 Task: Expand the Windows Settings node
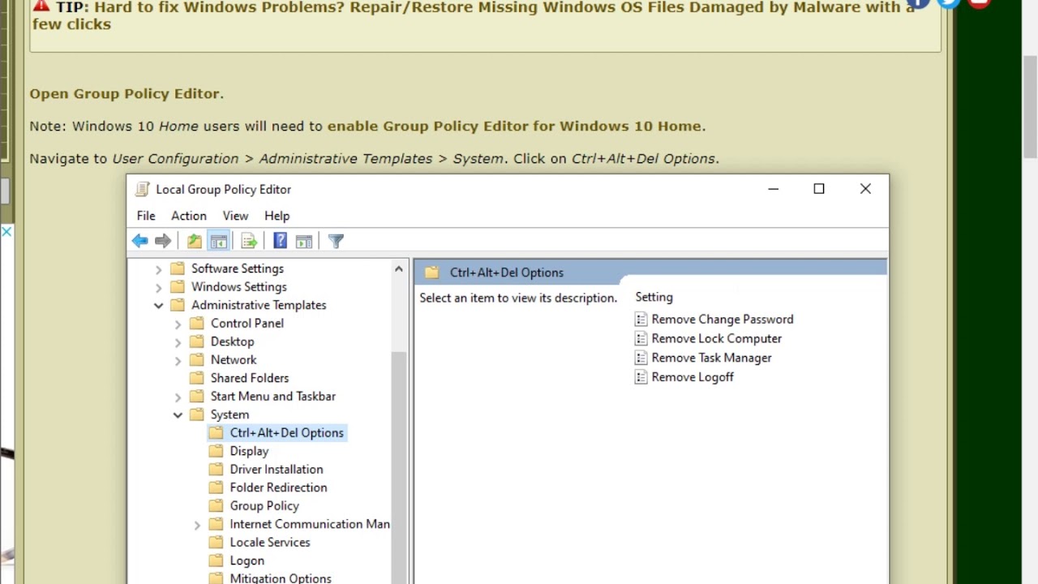point(158,287)
